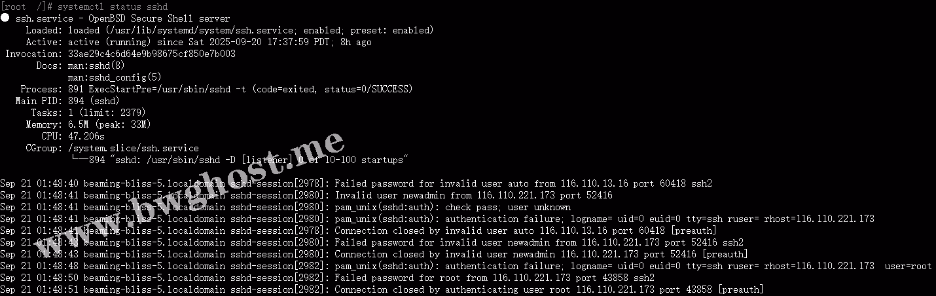
Task: Click the CPU 47.206s value
Action: 86,137
